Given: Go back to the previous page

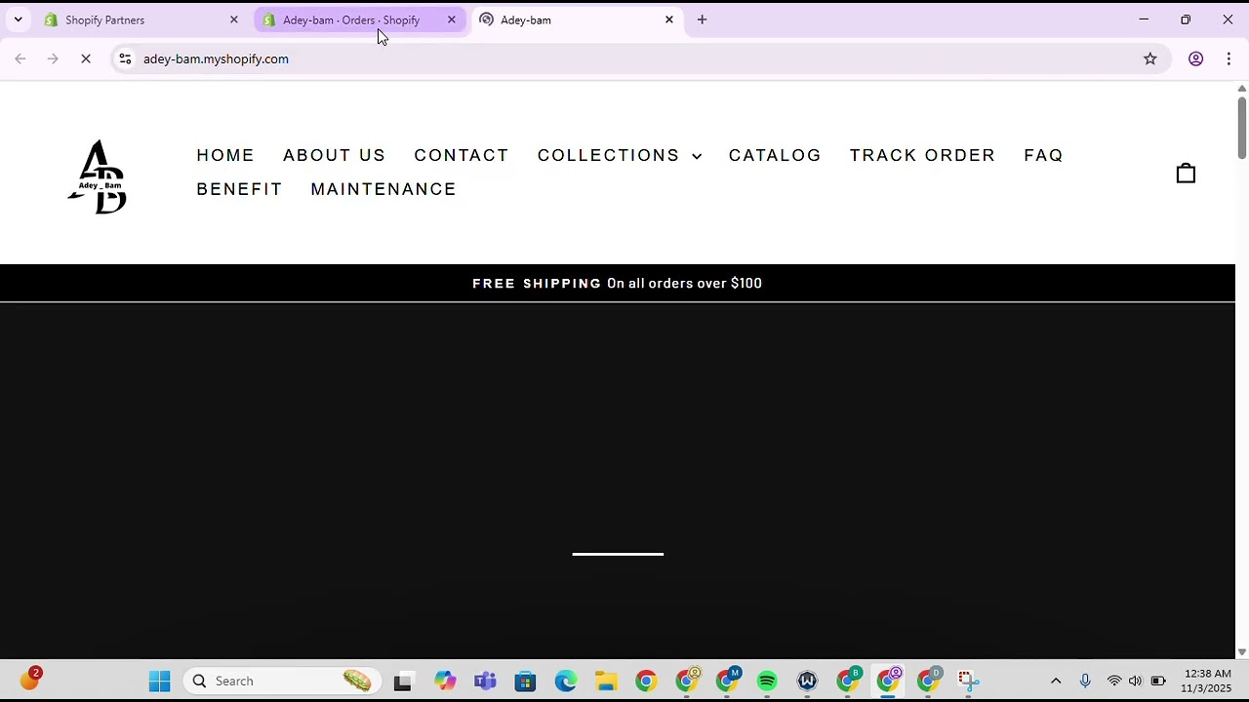Looking at the screenshot, I should pos(20,58).
